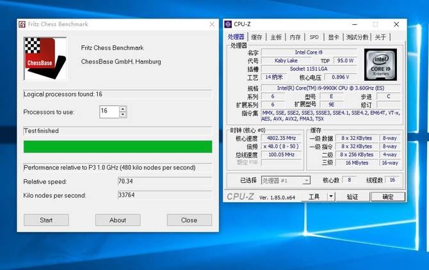
Task: Click the 核心数 value 8
Action: click(x=349, y=180)
